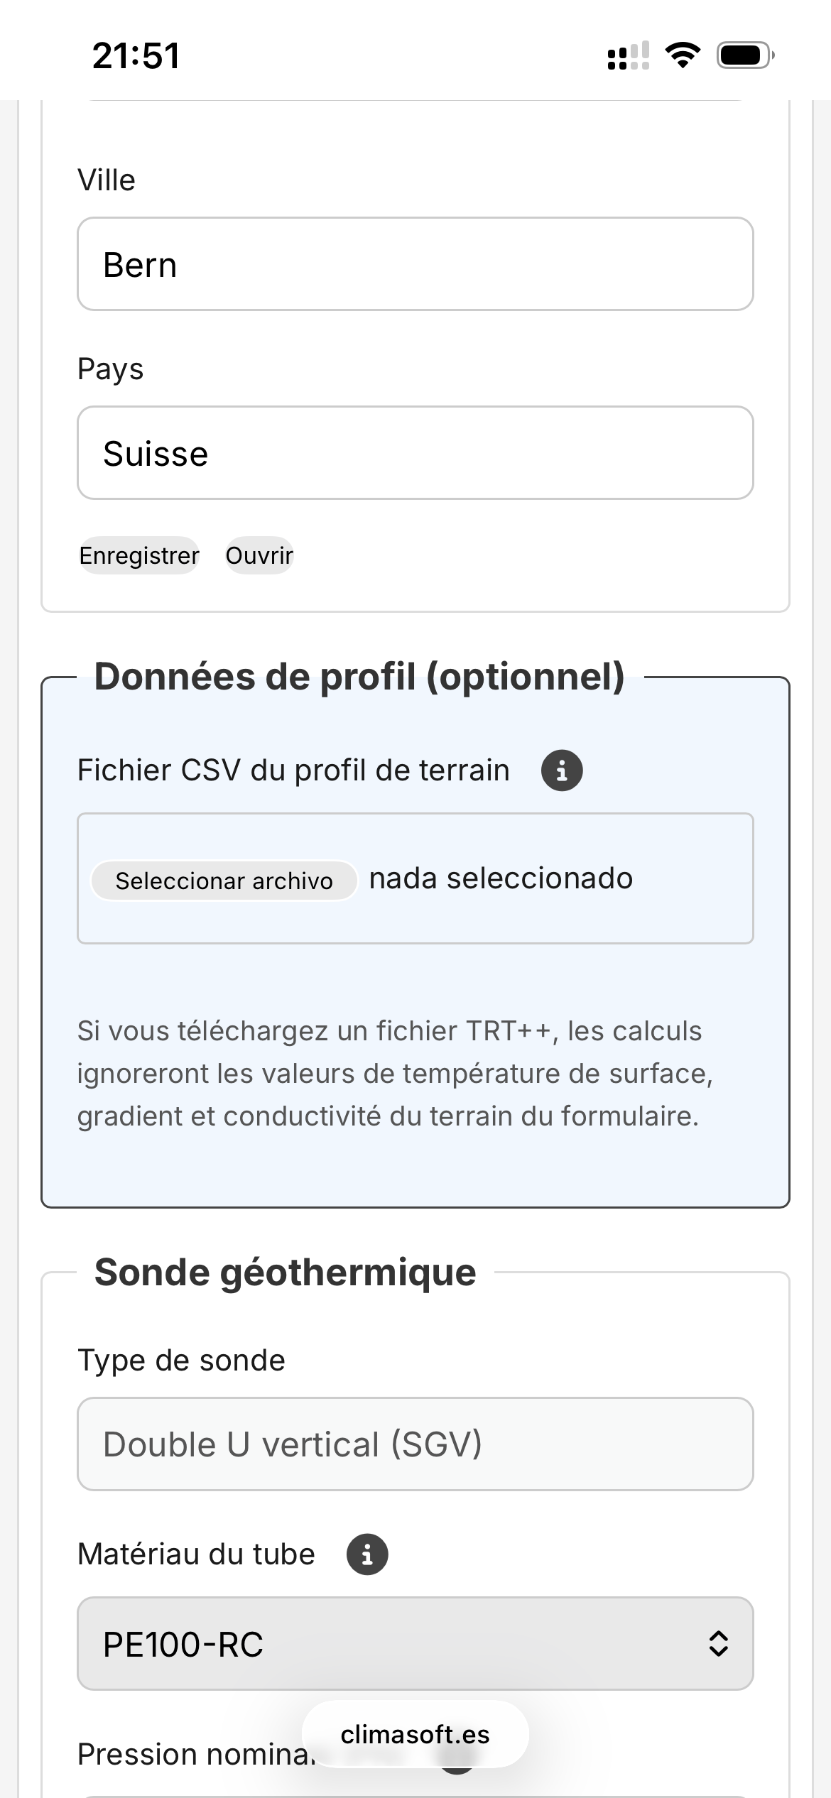Open the PE100-RC tube material dropdown
Screen dimensions: 831x1798
point(415,1643)
